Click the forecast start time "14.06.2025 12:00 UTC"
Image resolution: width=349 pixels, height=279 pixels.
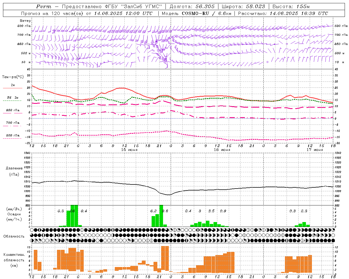click(124, 13)
